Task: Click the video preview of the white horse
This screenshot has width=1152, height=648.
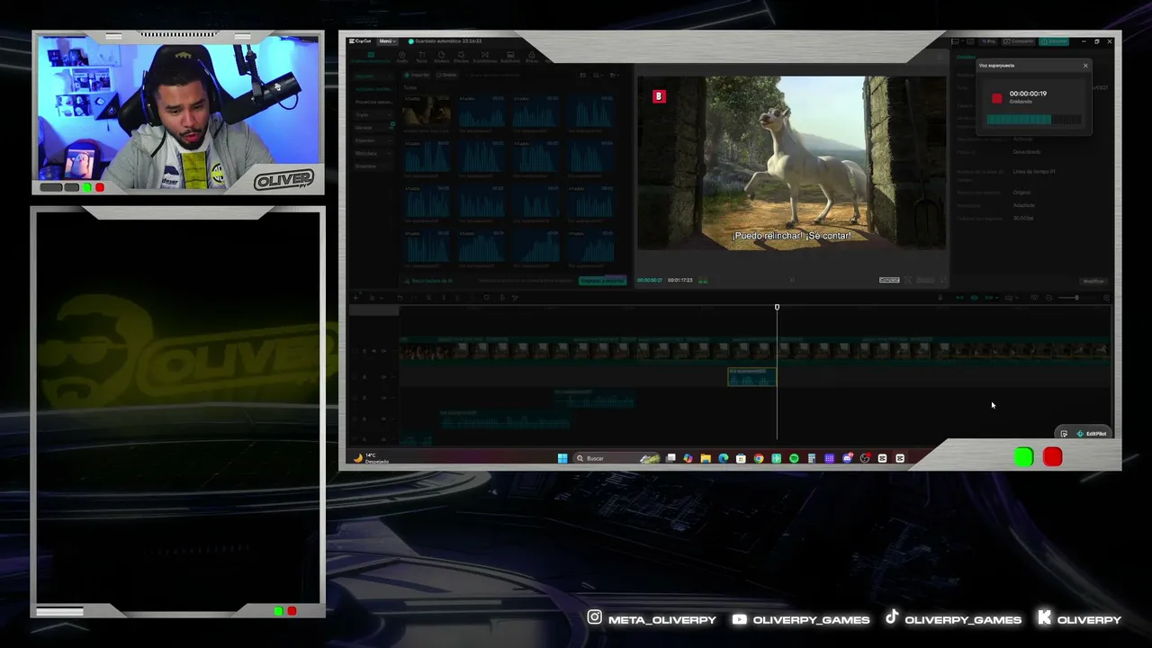Action: coord(792,162)
